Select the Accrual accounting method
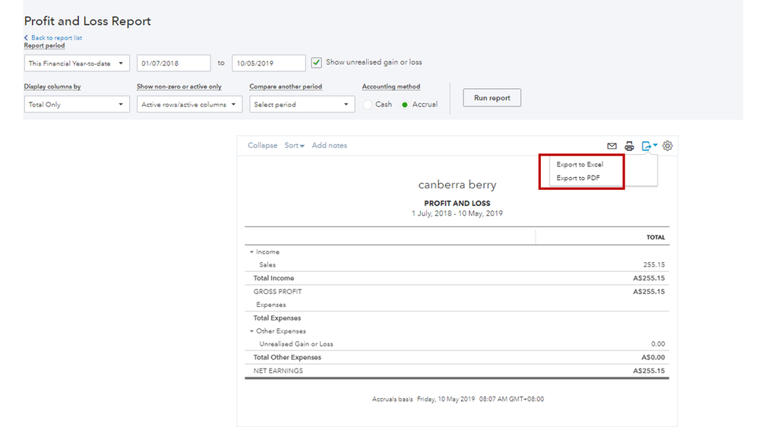This screenshot has height=427, width=759. point(405,105)
